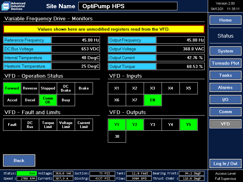
Task: Open the I/O page
Action: [x=225, y=99]
